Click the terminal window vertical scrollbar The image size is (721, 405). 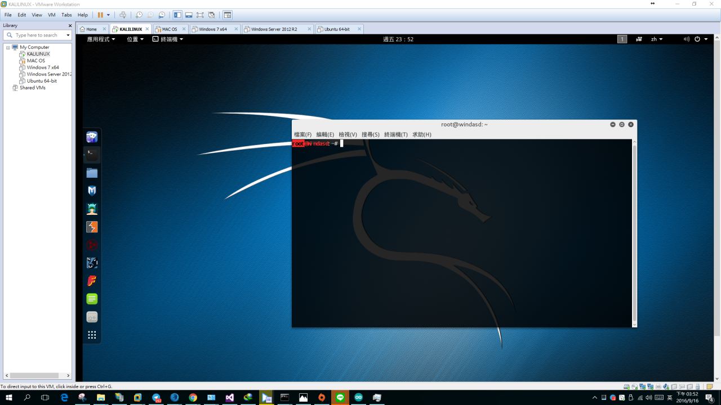pyautogui.click(x=635, y=233)
